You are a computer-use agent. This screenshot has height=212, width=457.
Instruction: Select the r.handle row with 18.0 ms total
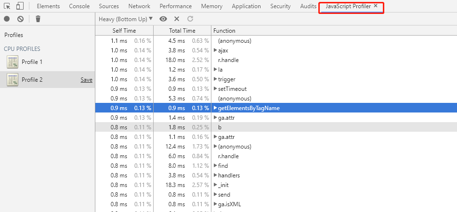pyautogui.click(x=276, y=60)
